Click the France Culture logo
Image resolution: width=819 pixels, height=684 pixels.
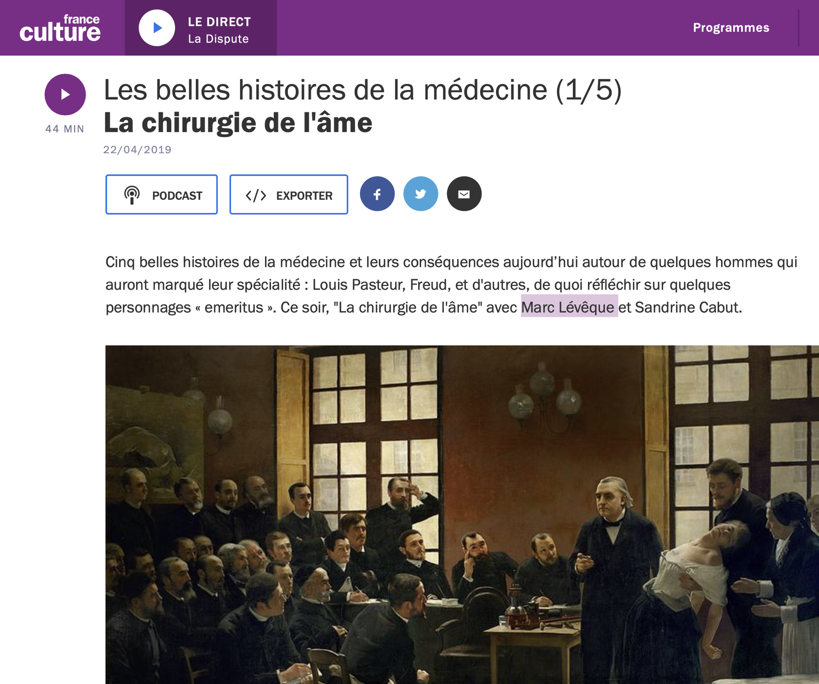tap(60, 28)
